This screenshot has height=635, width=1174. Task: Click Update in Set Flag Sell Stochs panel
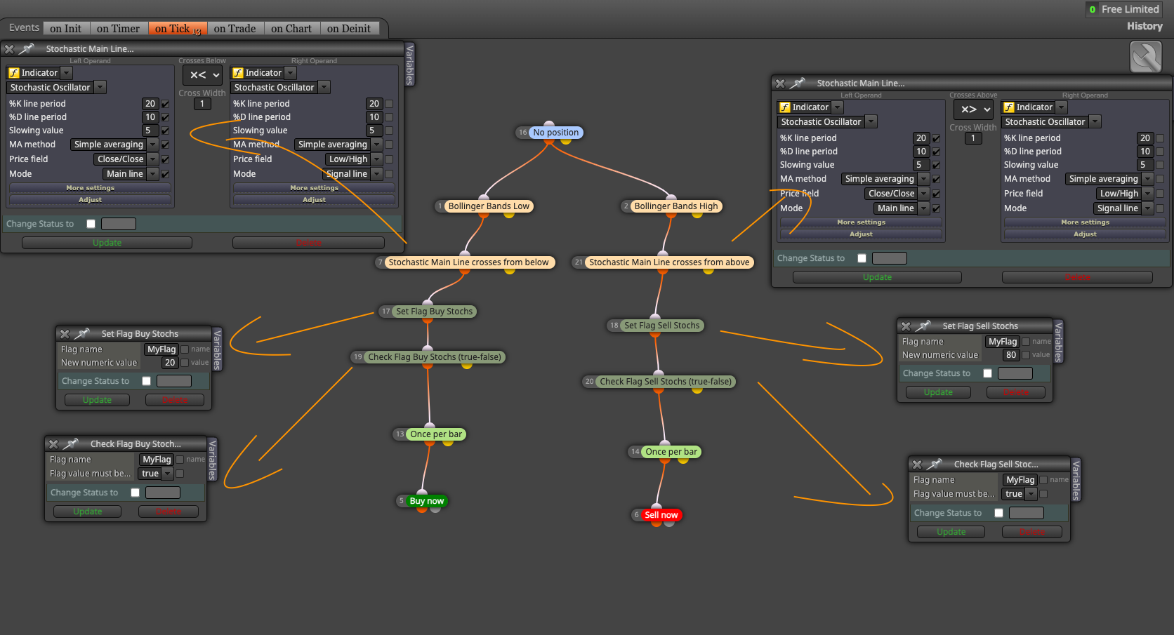pos(938,392)
